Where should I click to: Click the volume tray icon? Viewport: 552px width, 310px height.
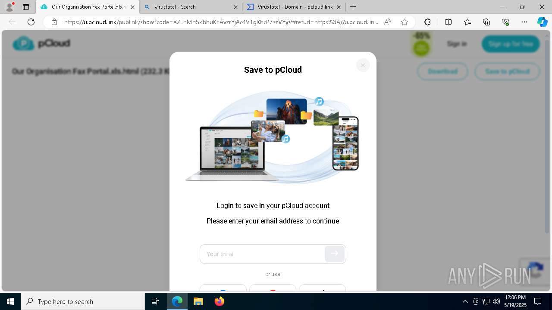(496, 301)
